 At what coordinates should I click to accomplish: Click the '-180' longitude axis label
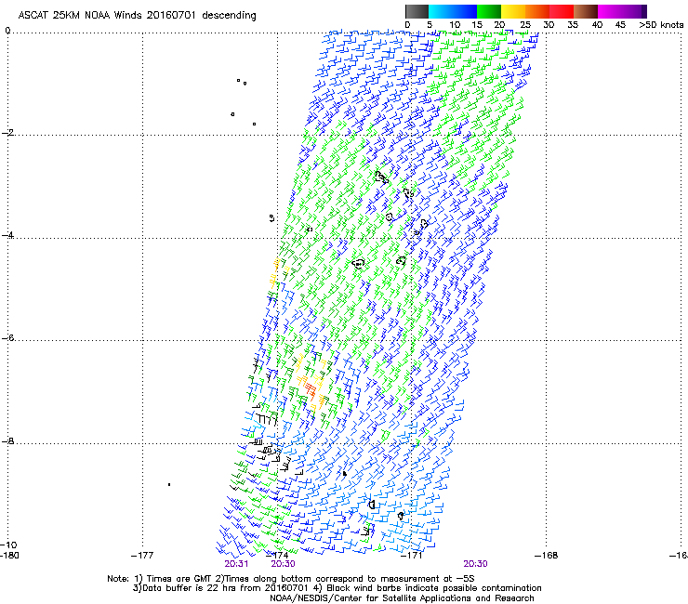9,556
